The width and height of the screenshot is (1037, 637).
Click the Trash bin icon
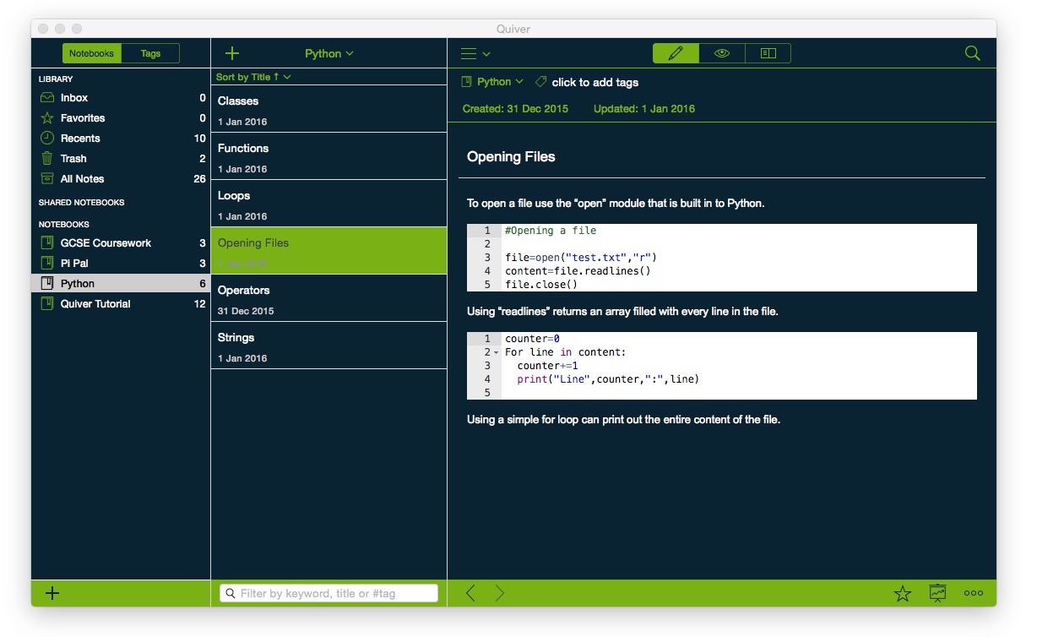point(47,159)
